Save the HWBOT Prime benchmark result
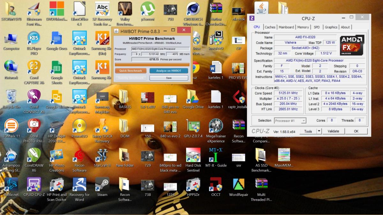 pos(169,78)
